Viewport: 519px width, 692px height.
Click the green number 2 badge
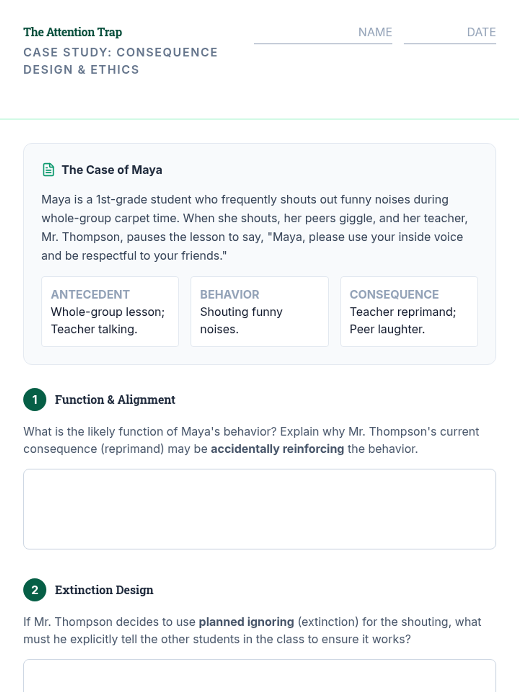click(x=35, y=589)
